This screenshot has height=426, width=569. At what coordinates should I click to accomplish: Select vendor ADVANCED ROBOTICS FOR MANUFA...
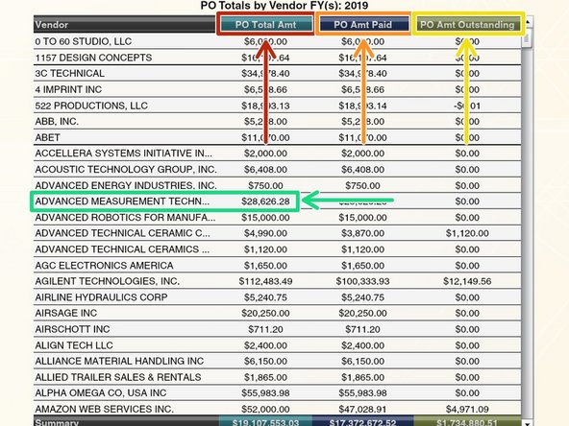[125, 218]
